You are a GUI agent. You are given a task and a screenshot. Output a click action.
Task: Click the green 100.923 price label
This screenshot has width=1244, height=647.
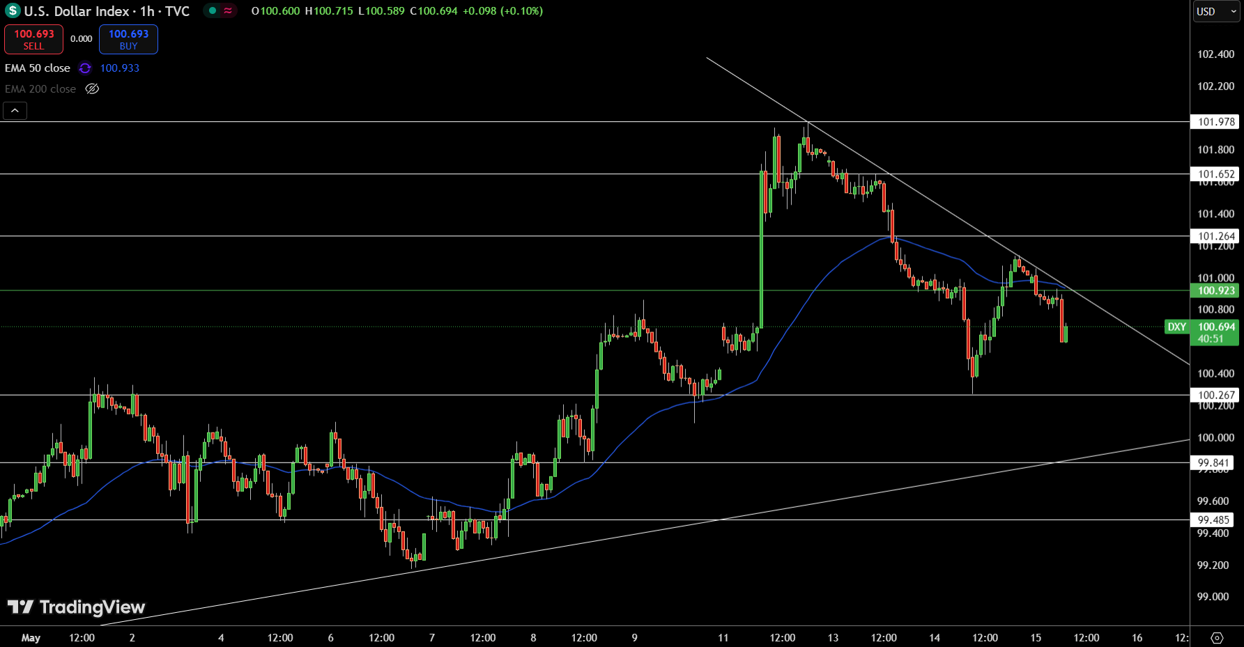(x=1215, y=290)
